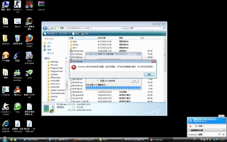Viewport: 227px width, 142px height.
Task: Open the 檢視 views dropdown in toolbar
Action: click(64, 33)
